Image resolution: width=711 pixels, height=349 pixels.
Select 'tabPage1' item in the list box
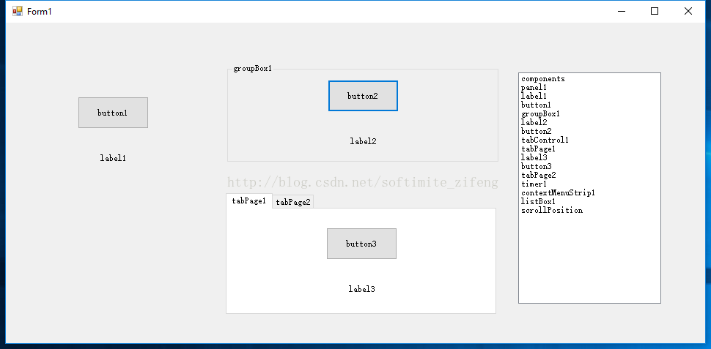coord(589,149)
